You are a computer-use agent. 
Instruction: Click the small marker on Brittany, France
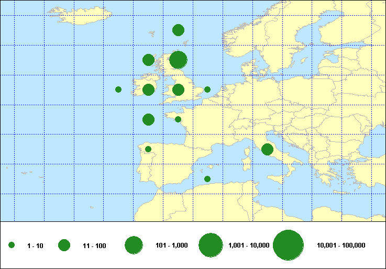(x=178, y=119)
